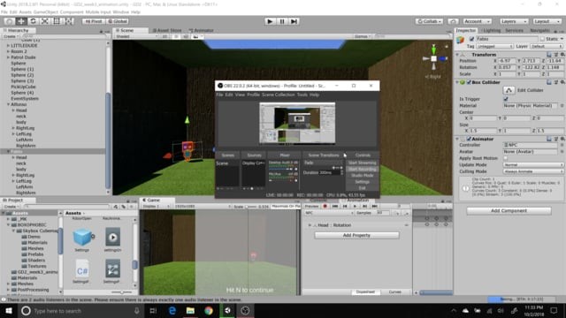Viewport: 566px width, 318px height.
Task: Open the Culling Mode dropdown
Action: 533,171
